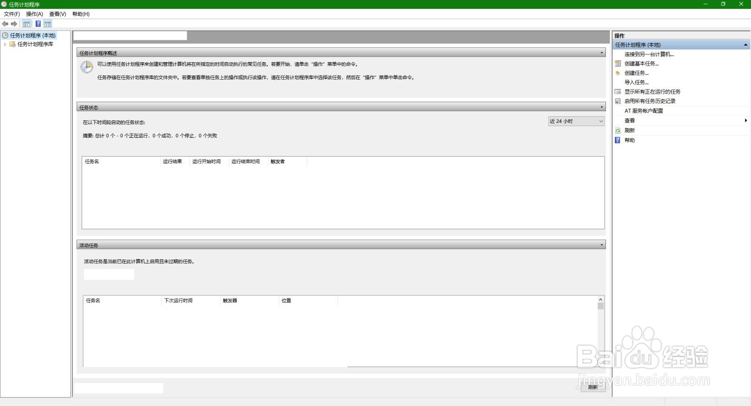Click the 显示所有正在运行的任务 icon
Image resolution: width=751 pixels, height=406 pixels.
(618, 91)
